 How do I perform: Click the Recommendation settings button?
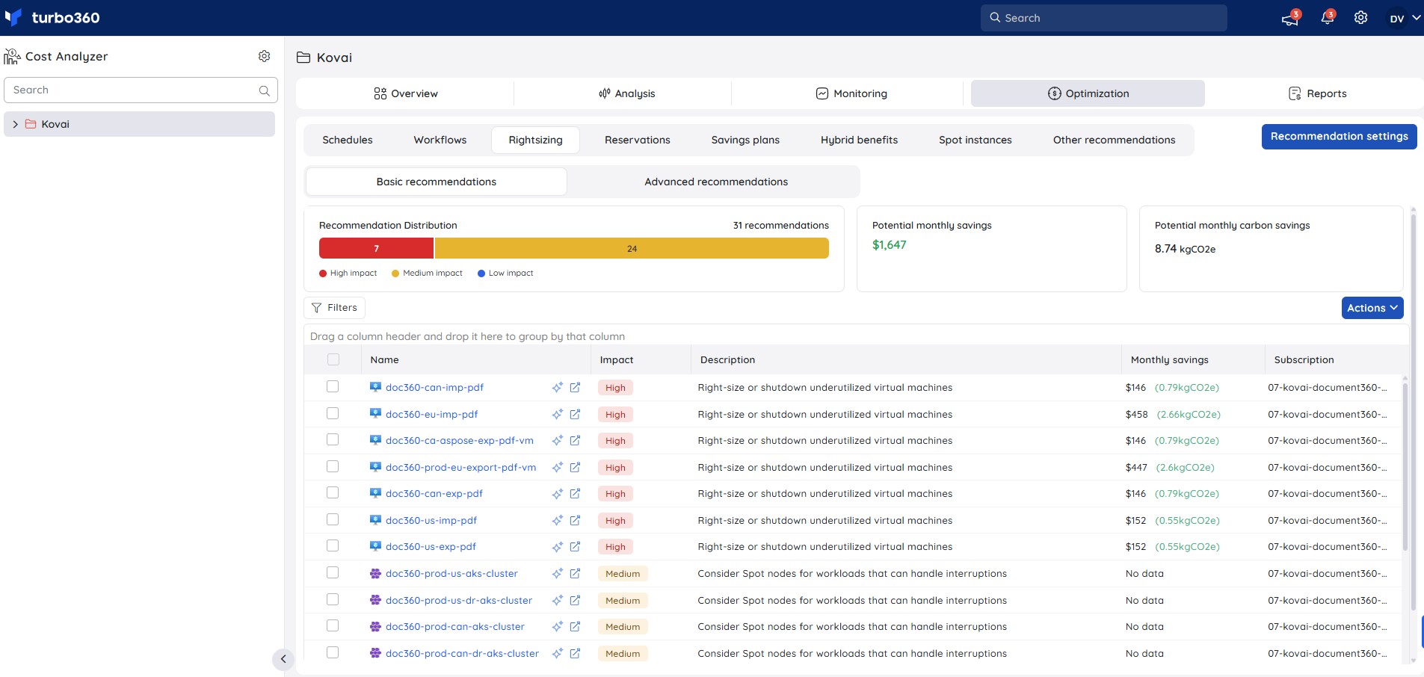pos(1339,137)
